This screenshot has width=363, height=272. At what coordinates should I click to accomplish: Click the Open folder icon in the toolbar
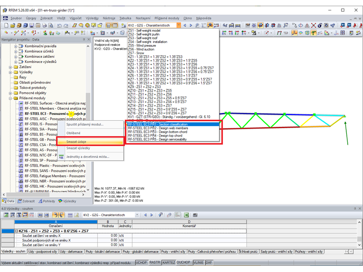point(13,25)
